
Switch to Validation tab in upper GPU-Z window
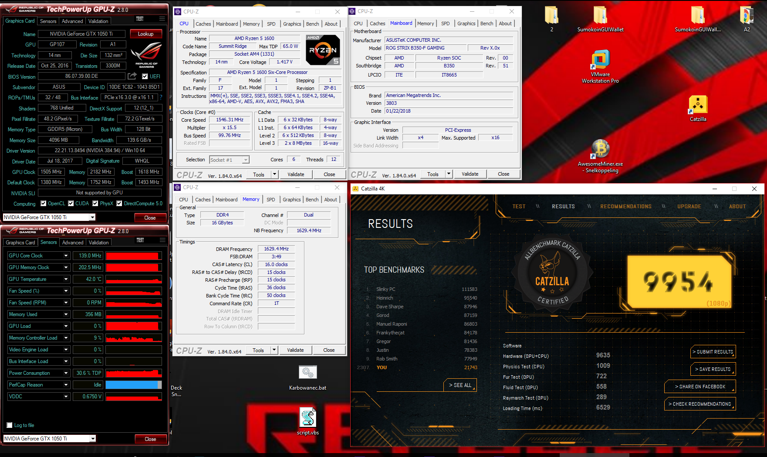click(x=98, y=21)
